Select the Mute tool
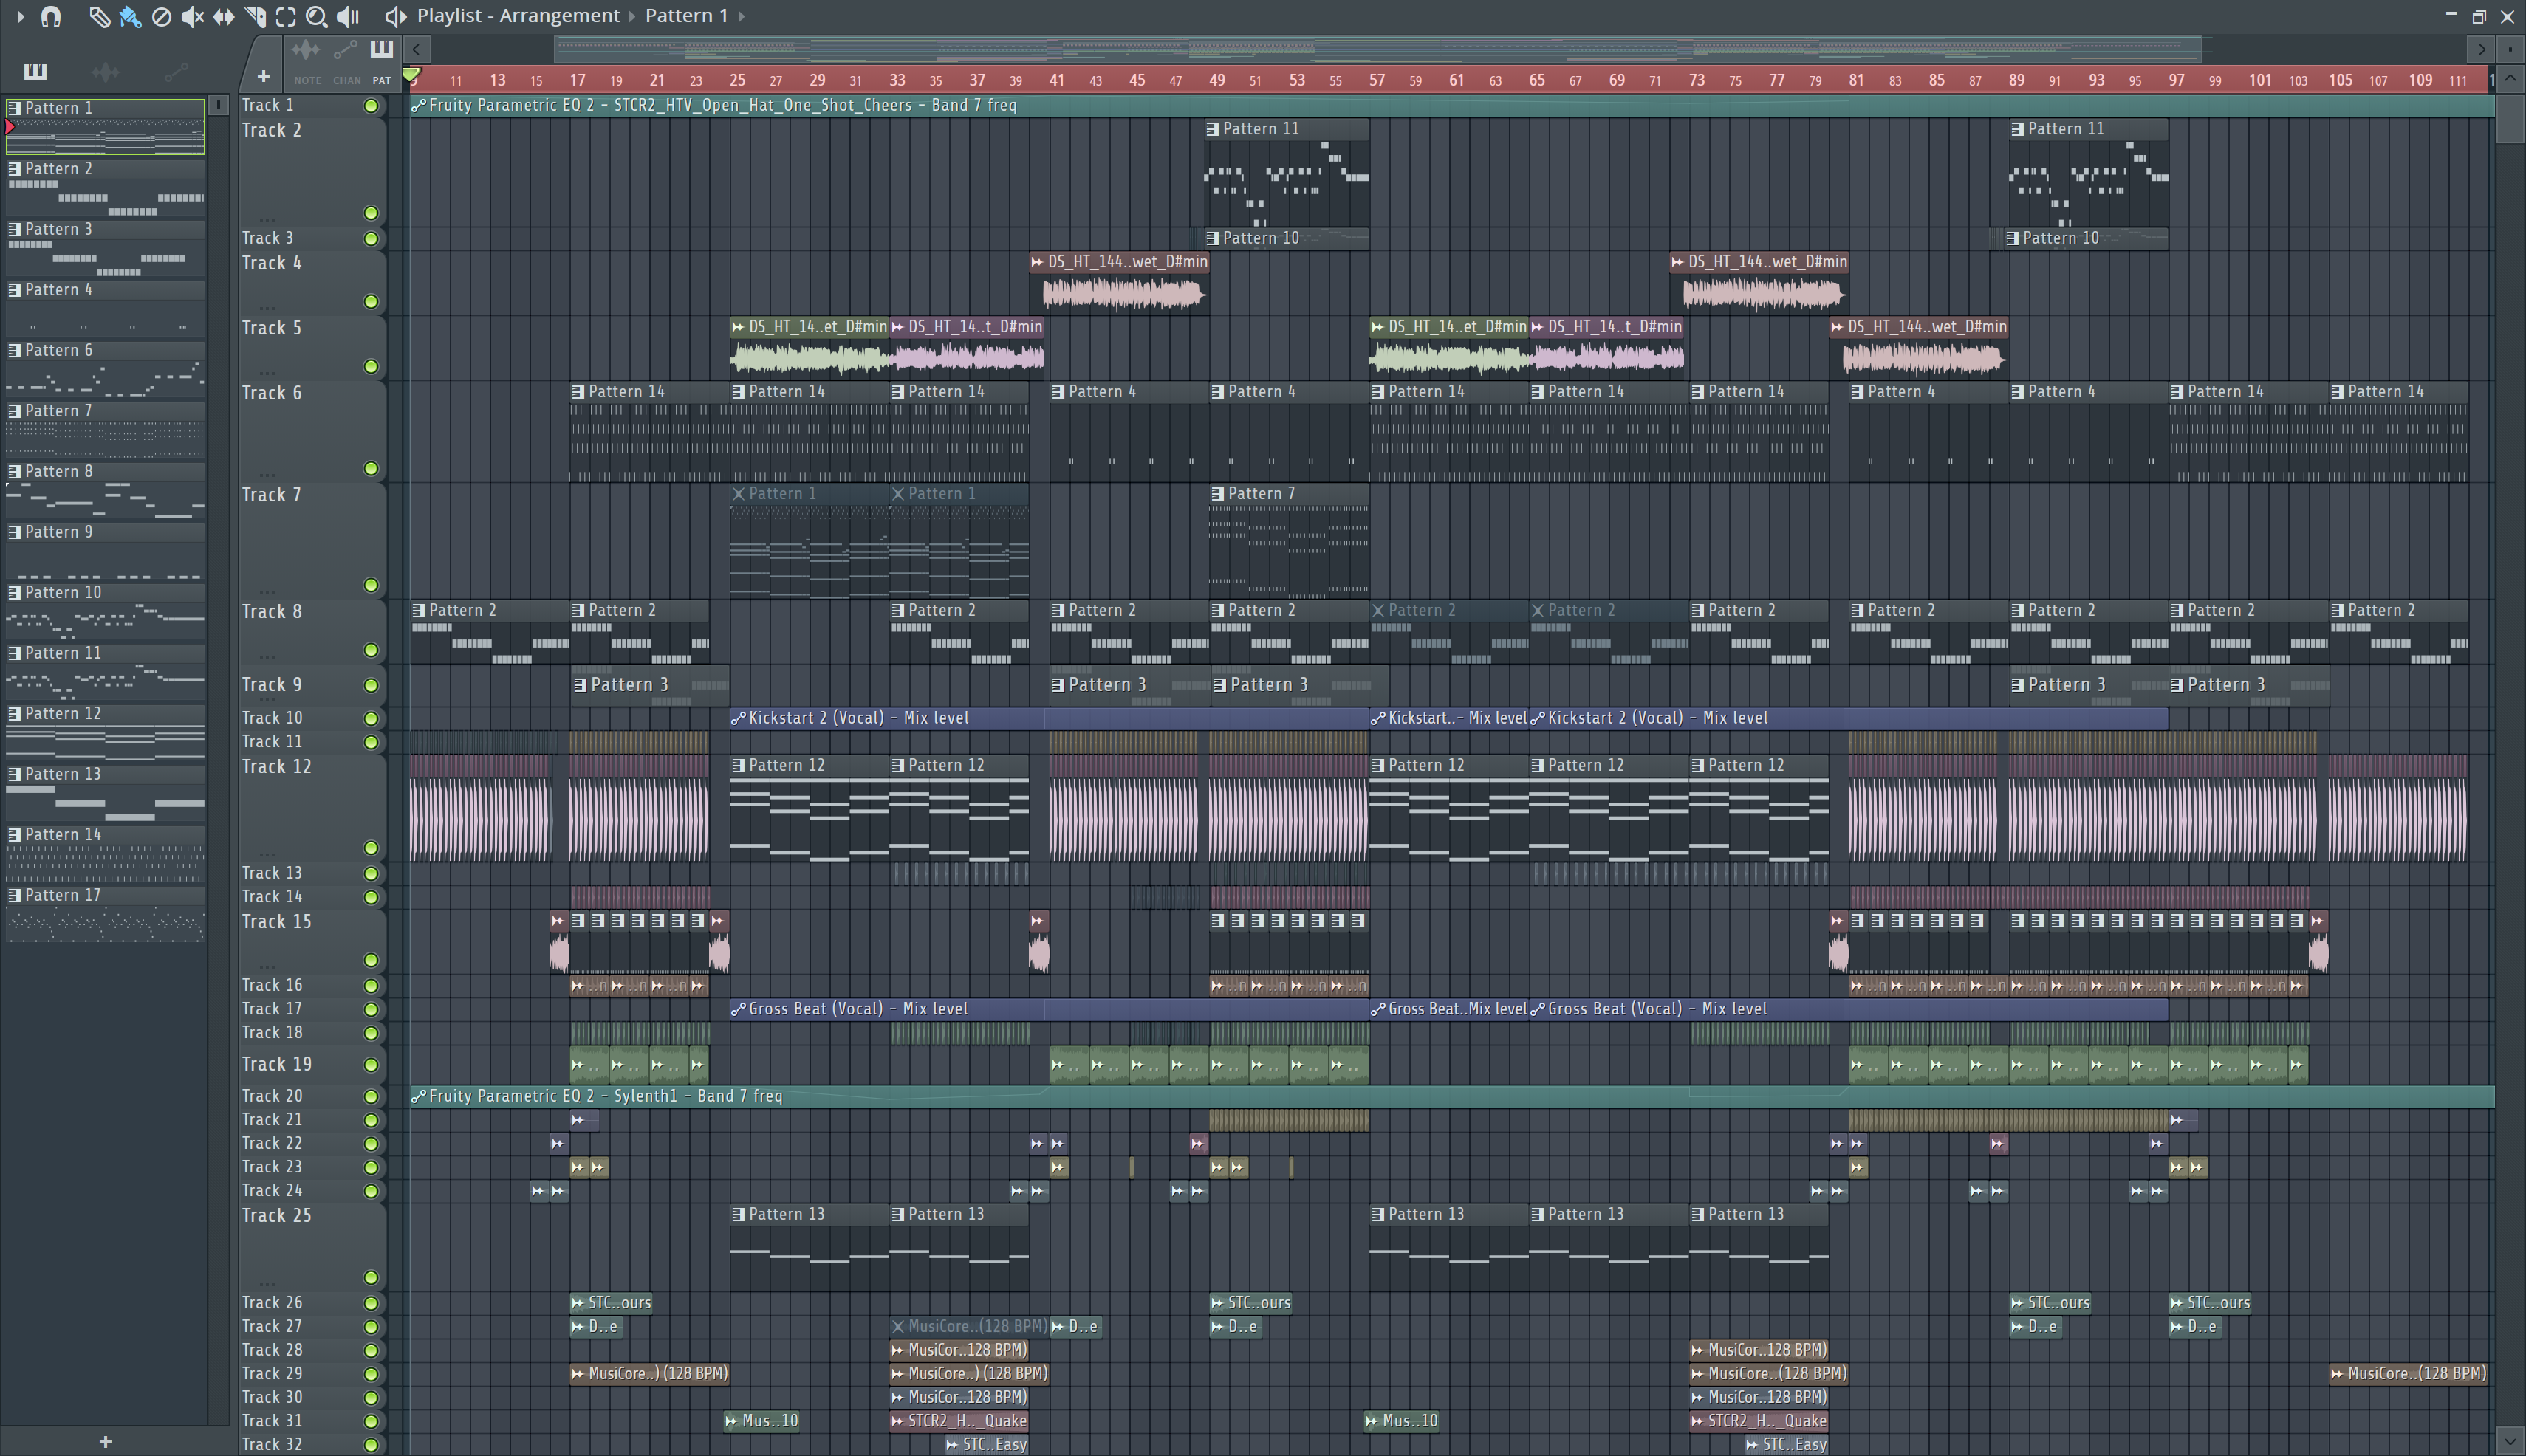This screenshot has width=2526, height=1456. click(x=192, y=16)
